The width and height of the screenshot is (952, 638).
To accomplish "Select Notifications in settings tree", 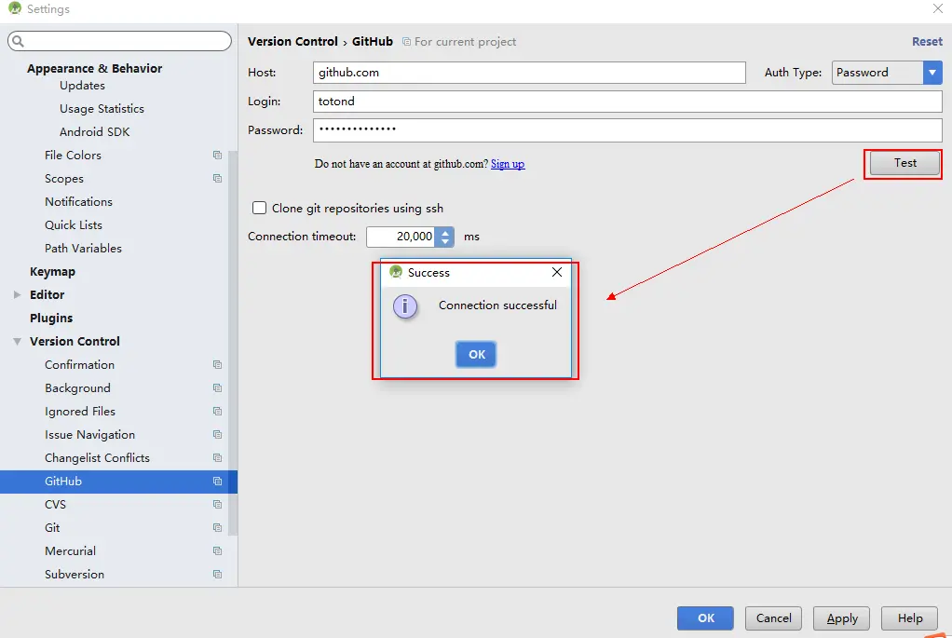I will coord(78,201).
